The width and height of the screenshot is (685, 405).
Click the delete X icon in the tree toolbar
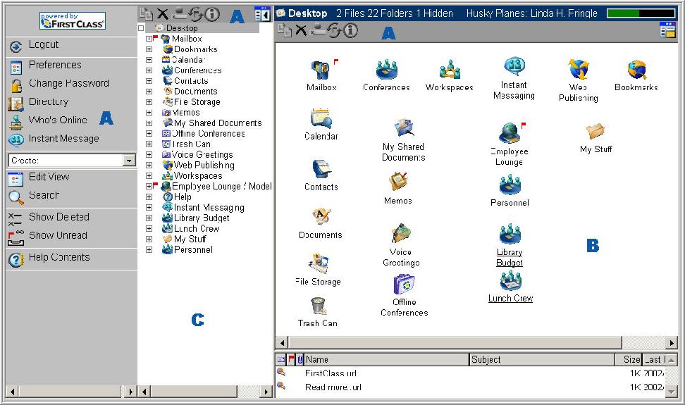[162, 13]
